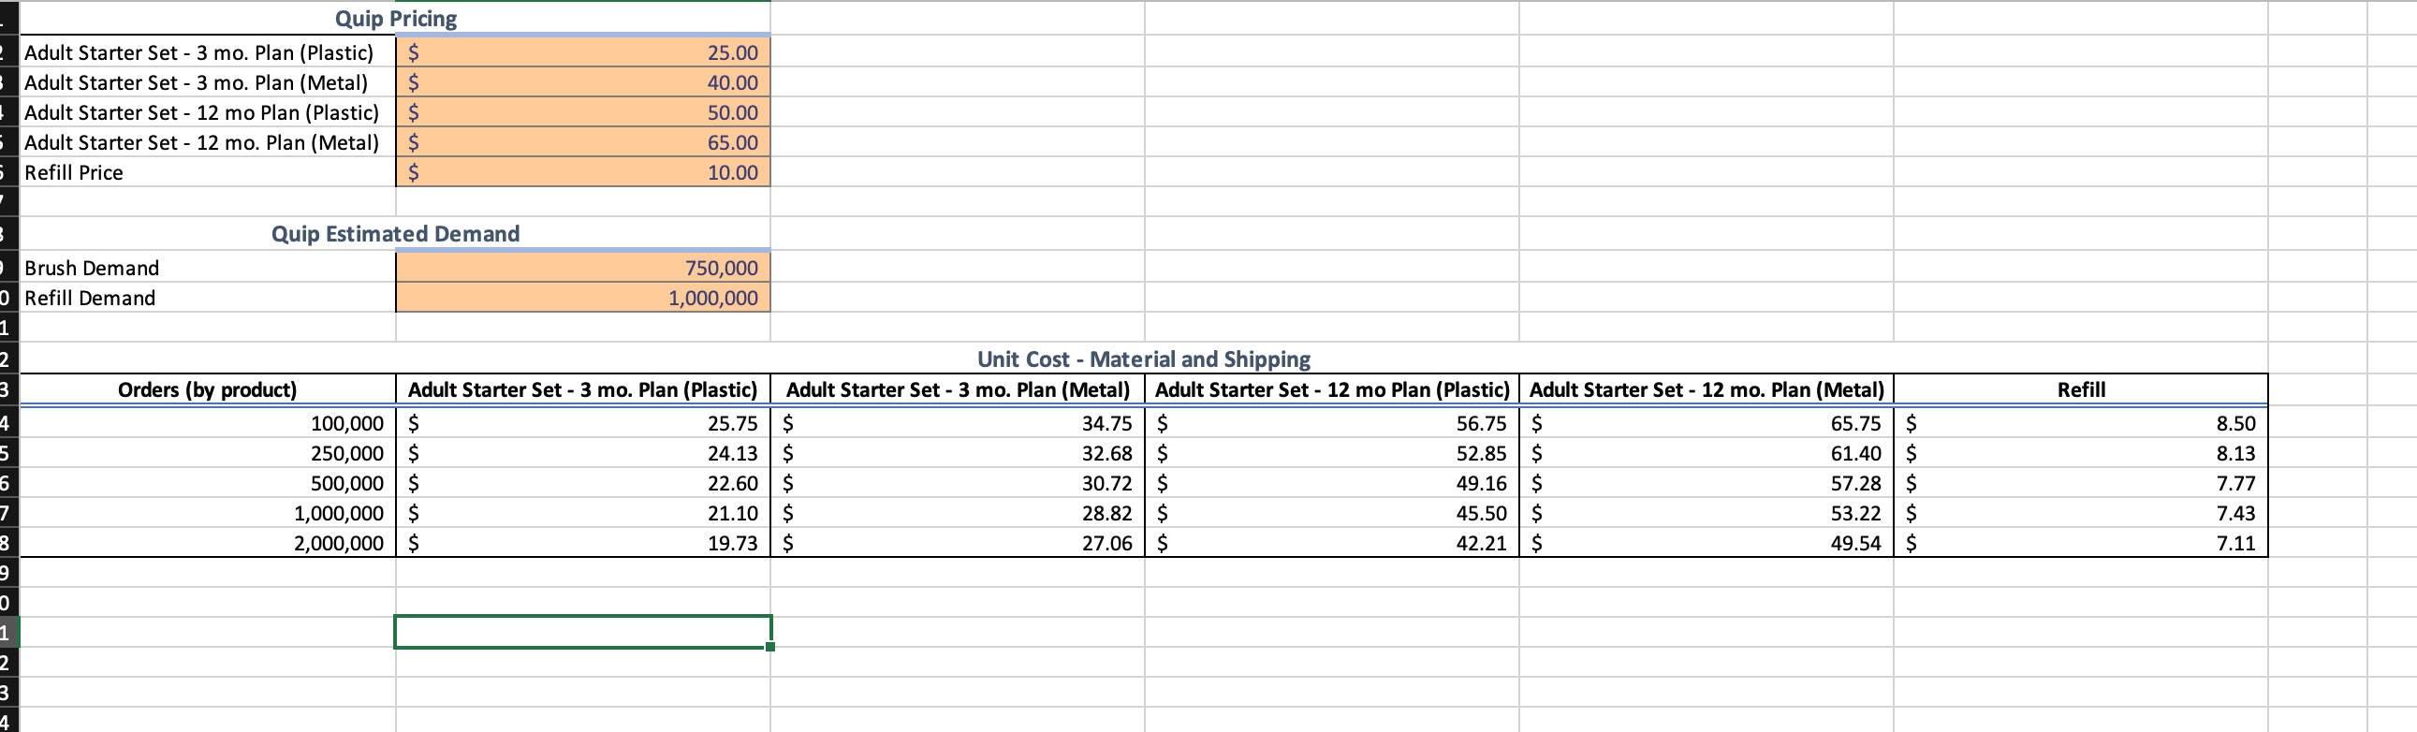Select the 7.11 refill cost cell
2417x732 pixels.
pos(2081,543)
